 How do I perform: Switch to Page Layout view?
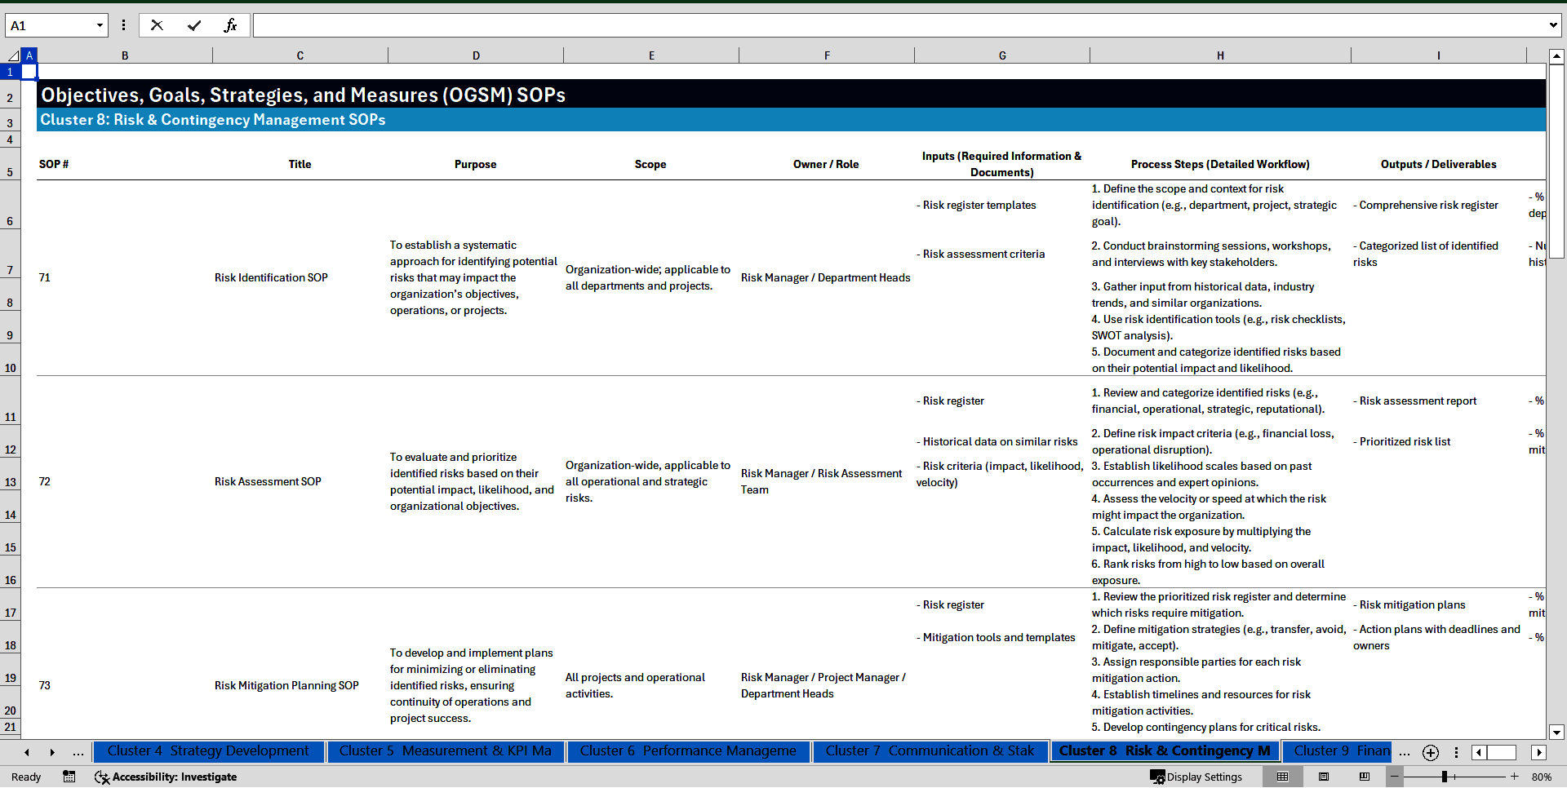click(x=1324, y=777)
